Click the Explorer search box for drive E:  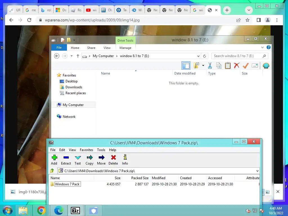pos(240,56)
